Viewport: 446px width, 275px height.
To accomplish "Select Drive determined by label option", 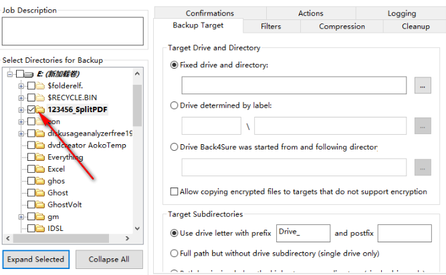I will [175, 105].
